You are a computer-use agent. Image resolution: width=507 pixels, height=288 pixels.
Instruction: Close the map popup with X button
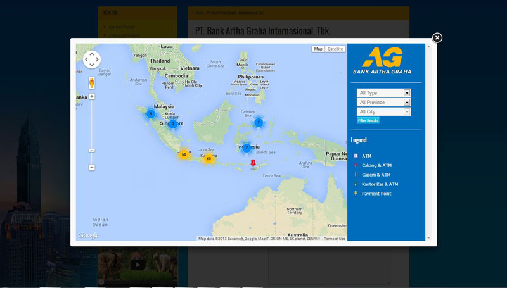point(437,38)
